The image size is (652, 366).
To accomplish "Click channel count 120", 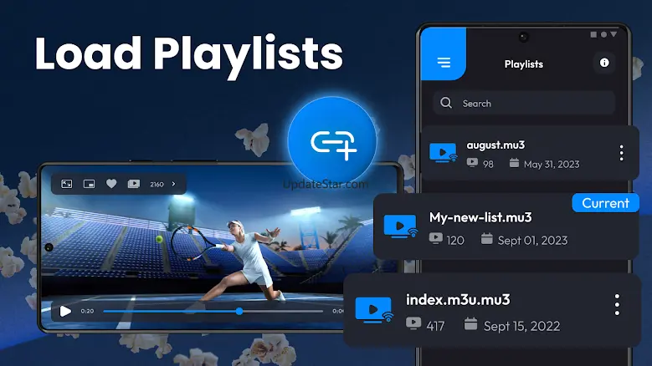I will pos(455,241).
